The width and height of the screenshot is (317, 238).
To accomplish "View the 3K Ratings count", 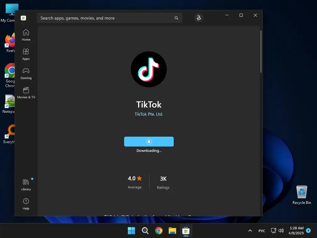I will [x=163, y=182].
